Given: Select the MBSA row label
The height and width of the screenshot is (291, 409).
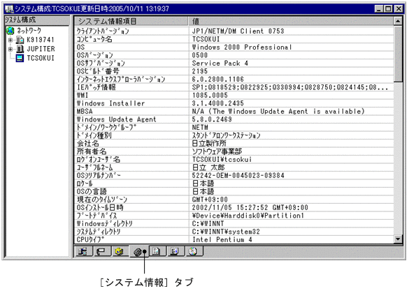Looking at the screenshot, I should coord(85,112).
